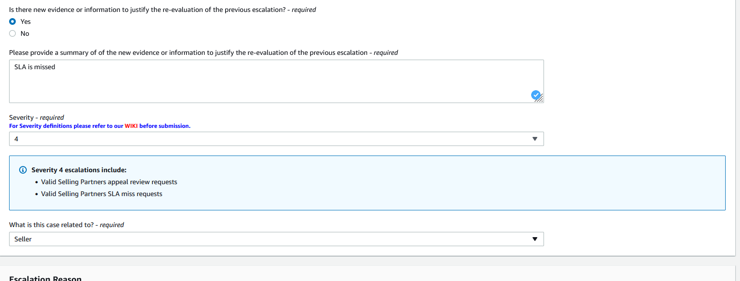Click the blue checkmark icon in summary box
Viewport: 740px width, 281px height.
(536, 95)
